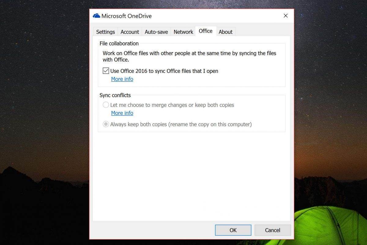Close the Microsoft OneDrive window
367x245 pixels.
coord(285,15)
